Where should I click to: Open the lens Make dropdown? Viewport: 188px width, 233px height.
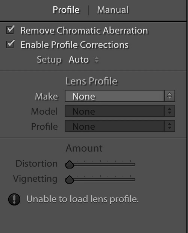(120, 96)
